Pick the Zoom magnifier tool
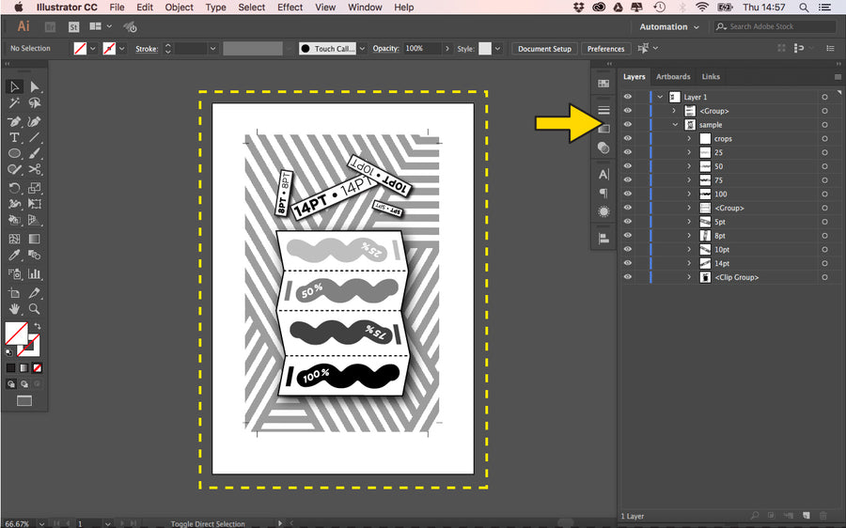The image size is (846, 528). [x=35, y=308]
